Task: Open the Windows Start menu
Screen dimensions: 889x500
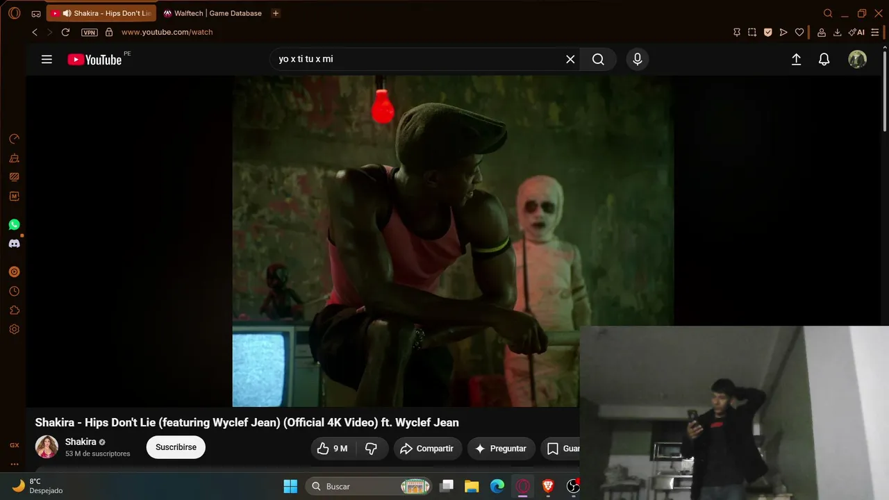Action: (290, 486)
